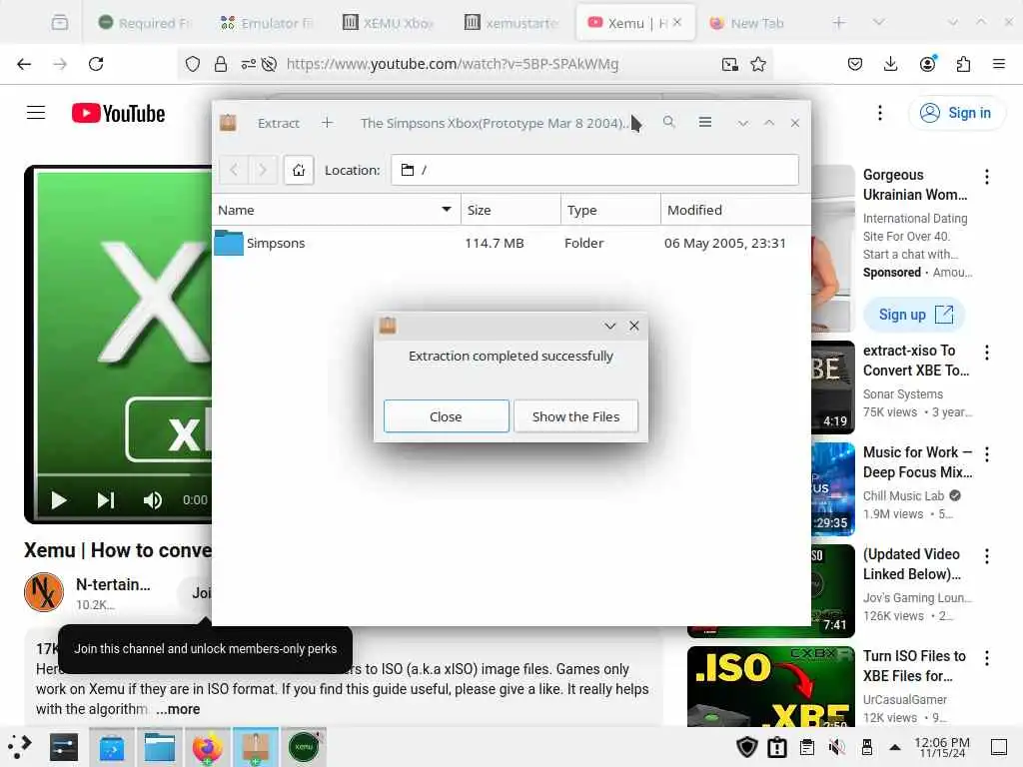Screen dimensions: 1023x767
Task: Add files with the plus button in archive manager
Action: point(327,123)
